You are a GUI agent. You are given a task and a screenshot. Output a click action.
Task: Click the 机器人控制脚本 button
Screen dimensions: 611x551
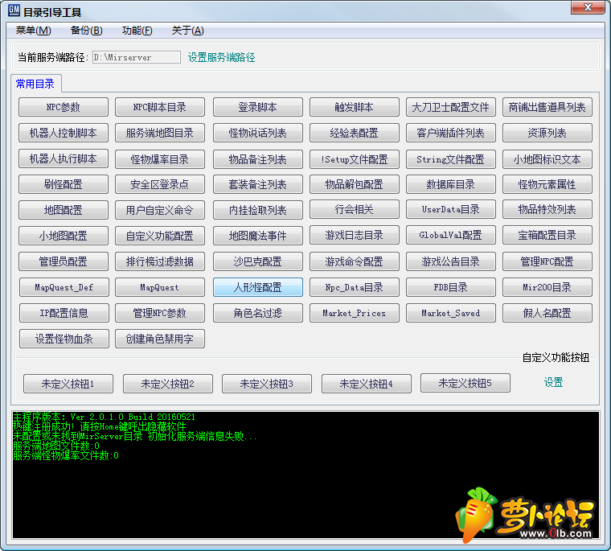[x=64, y=133]
